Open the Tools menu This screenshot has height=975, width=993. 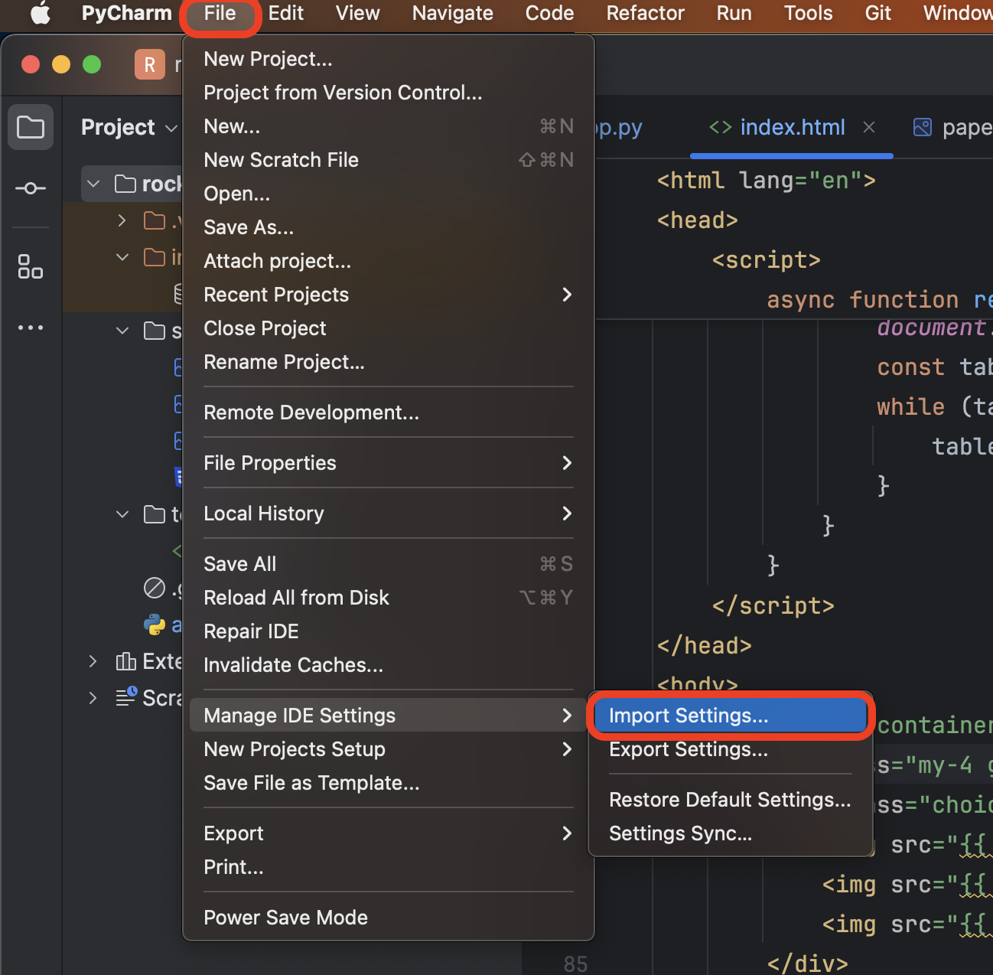(x=808, y=13)
